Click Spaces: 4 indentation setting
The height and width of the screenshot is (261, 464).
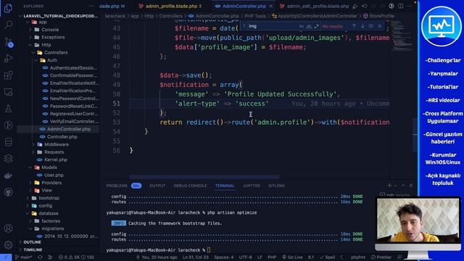(x=224, y=257)
